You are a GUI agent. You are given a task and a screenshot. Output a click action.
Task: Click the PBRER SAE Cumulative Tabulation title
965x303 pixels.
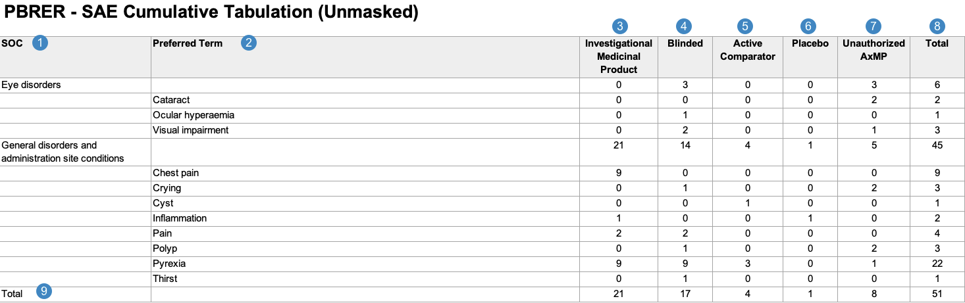click(x=211, y=13)
